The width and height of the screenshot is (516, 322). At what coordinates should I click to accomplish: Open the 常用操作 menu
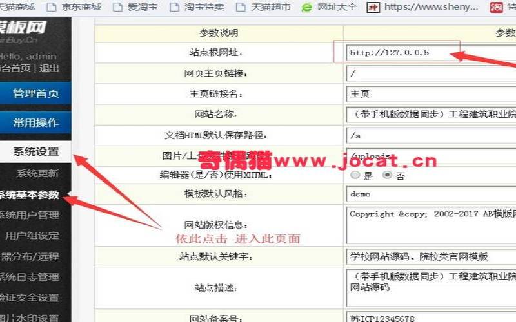(35, 122)
